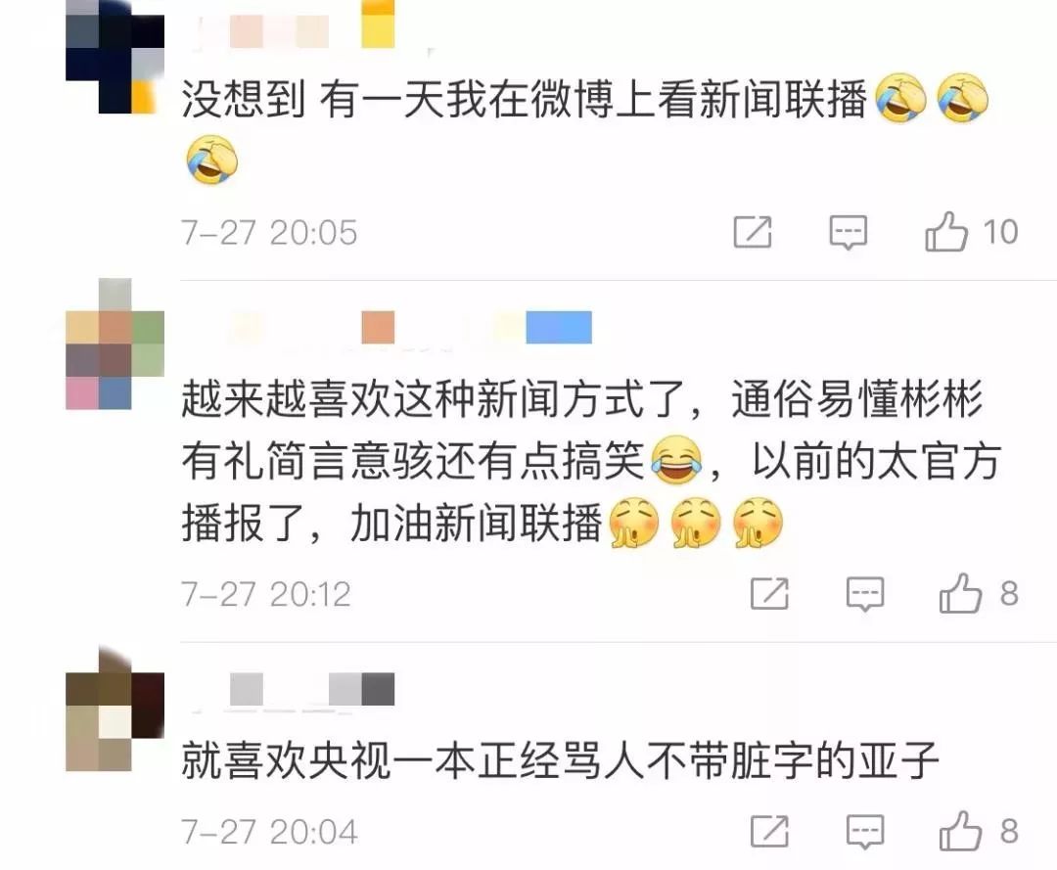This screenshot has width=1057, height=870.
Task: Open the second commenter's colorful avatar
Action: coord(115,343)
